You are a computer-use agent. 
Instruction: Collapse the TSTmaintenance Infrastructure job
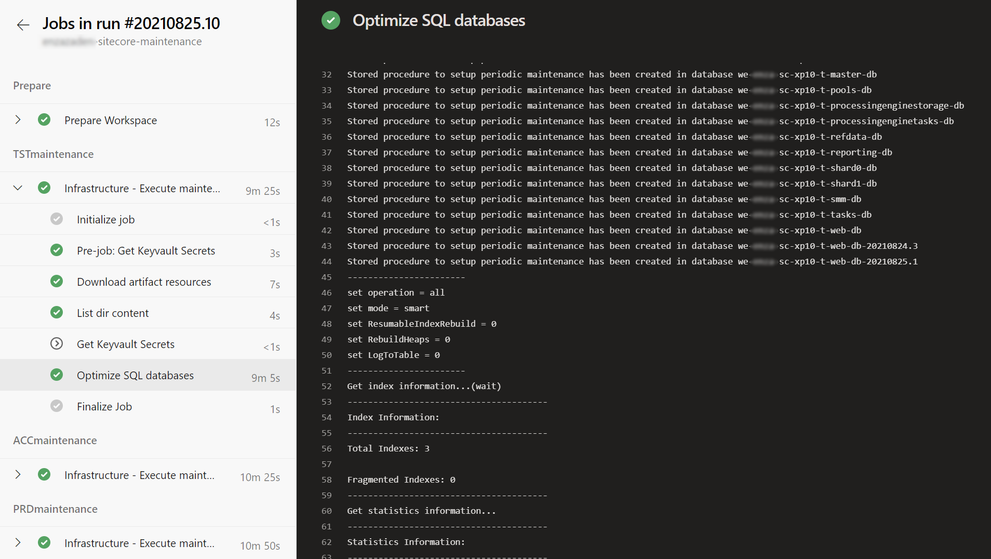[x=18, y=188]
